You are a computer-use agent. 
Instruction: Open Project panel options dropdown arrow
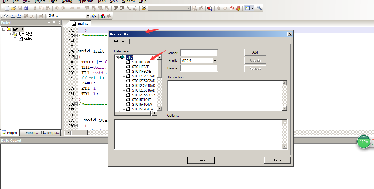pos(49,23)
